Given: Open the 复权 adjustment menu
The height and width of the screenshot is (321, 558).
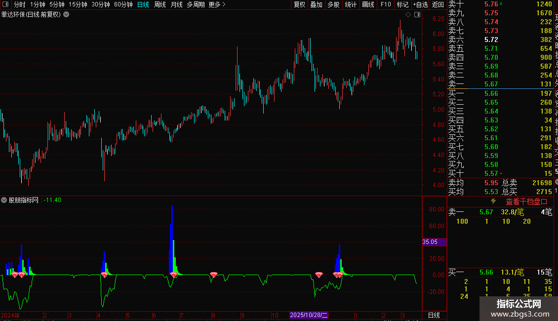Looking at the screenshot, I should point(299,4).
